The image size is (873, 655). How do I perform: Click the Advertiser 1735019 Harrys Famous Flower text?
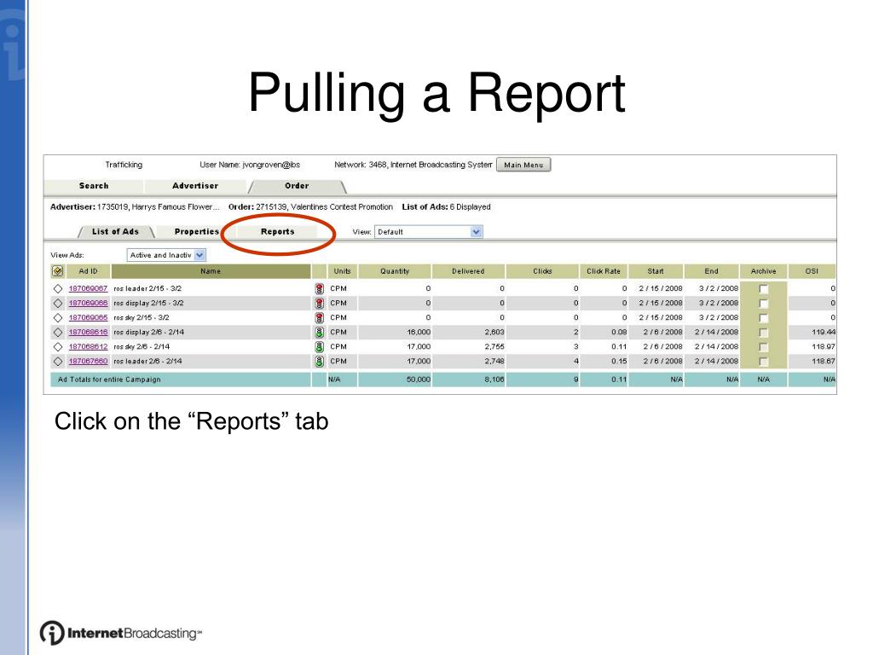click(x=135, y=207)
